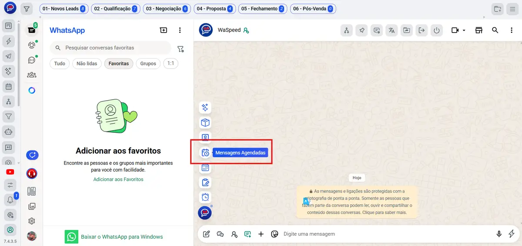Click the lightning bolt icon in far-left sidebar
522x246 pixels.
click(x=8, y=41)
